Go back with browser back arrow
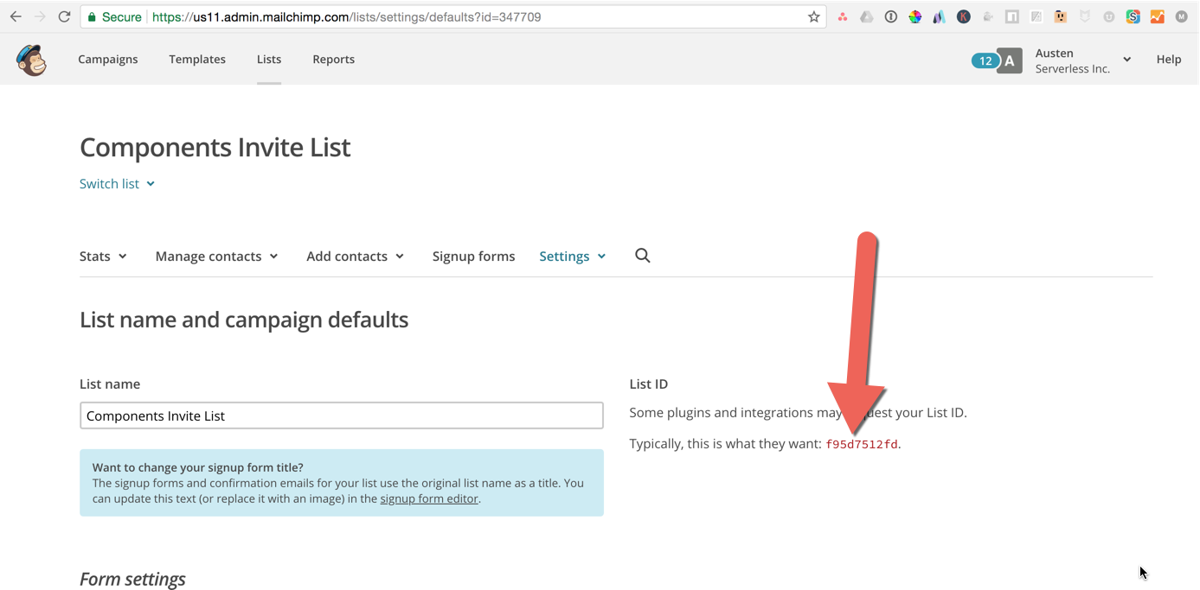 pos(16,16)
